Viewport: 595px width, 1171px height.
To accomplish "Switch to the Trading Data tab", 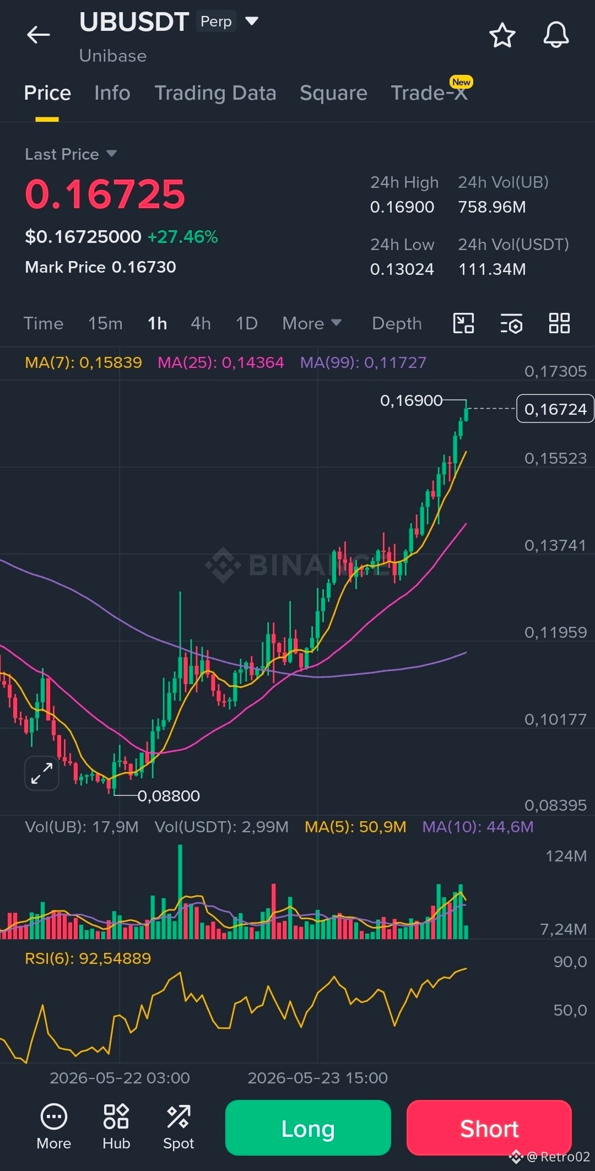I will point(215,93).
